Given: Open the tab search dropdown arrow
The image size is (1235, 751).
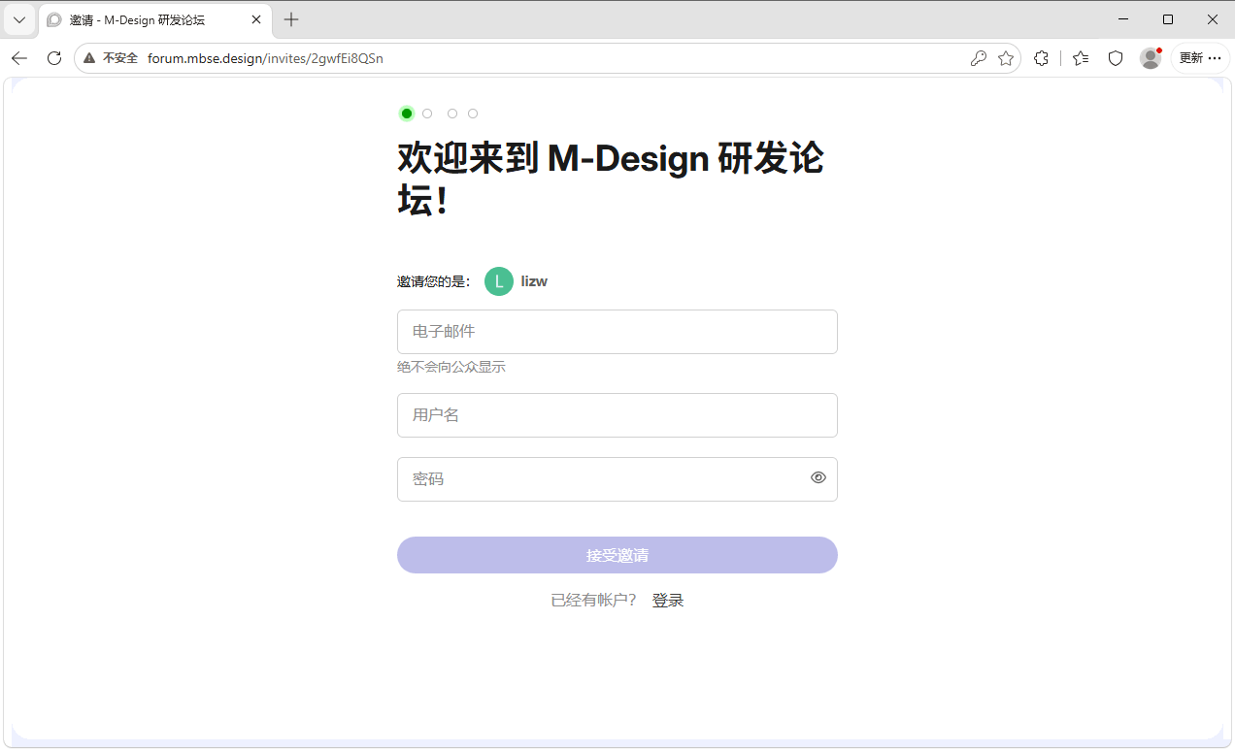Looking at the screenshot, I should (19, 19).
